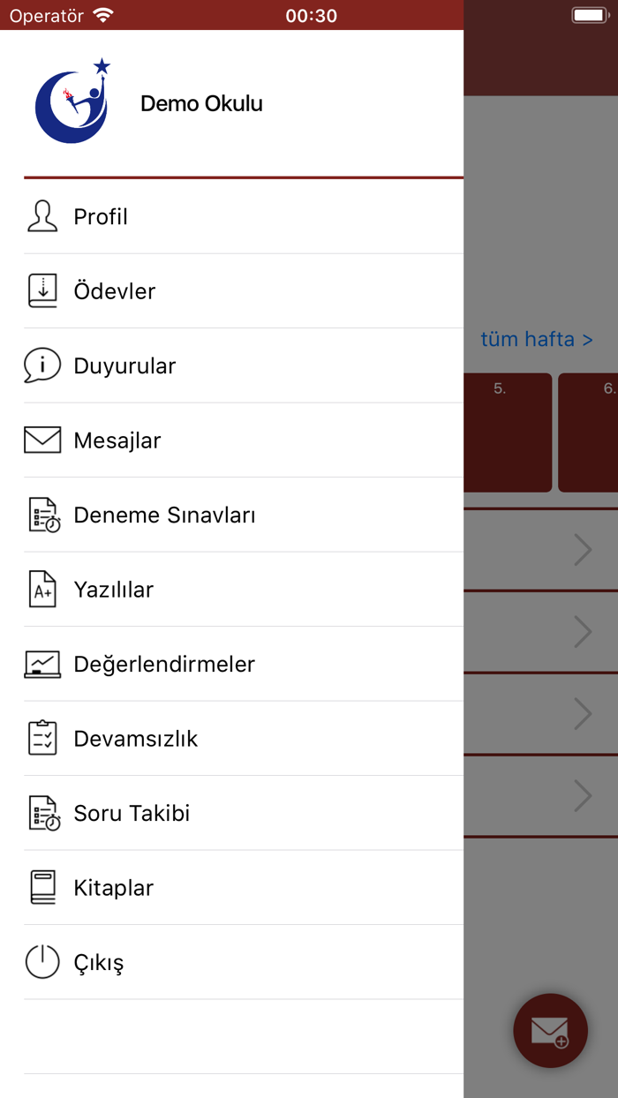Tap the Çıkış power icon
This screenshot has height=1098, width=618.
coord(41,962)
